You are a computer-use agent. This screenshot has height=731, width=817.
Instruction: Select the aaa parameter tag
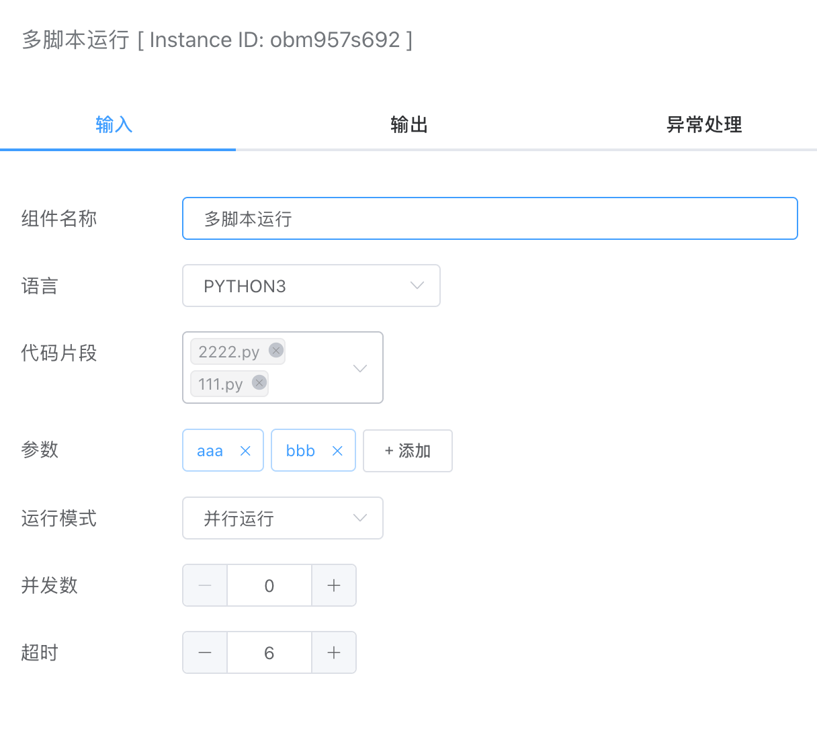click(210, 450)
